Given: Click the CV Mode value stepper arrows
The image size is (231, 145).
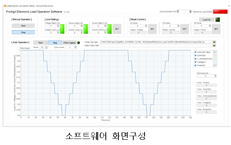Looking at the screenshot, I should (x=146, y=26).
